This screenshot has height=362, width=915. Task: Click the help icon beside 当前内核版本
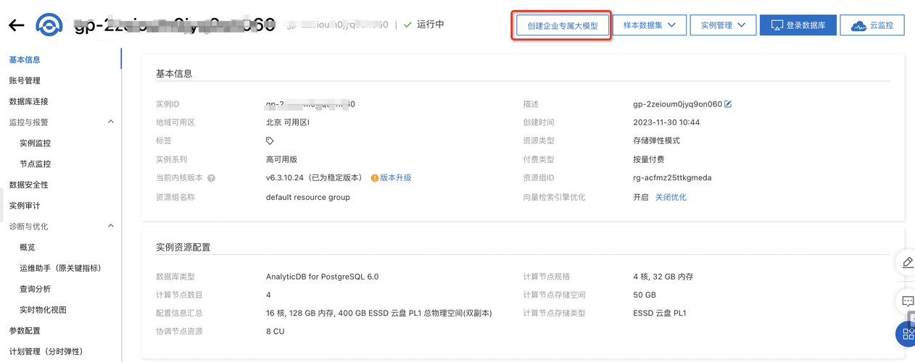[x=212, y=178]
